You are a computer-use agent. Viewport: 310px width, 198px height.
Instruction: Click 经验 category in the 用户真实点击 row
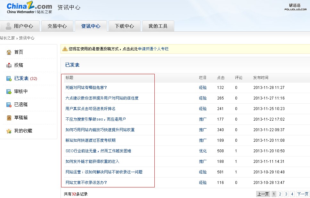point(203,109)
